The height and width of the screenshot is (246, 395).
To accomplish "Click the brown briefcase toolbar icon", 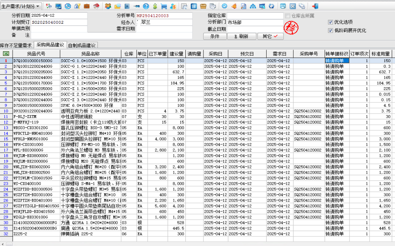I will [x=87, y=6].
